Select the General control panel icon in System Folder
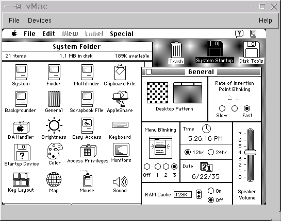Viewport: 281px width, 221px height. 54,99
